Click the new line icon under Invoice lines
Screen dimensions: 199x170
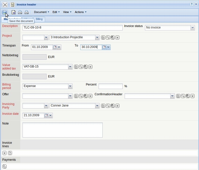(10, 153)
